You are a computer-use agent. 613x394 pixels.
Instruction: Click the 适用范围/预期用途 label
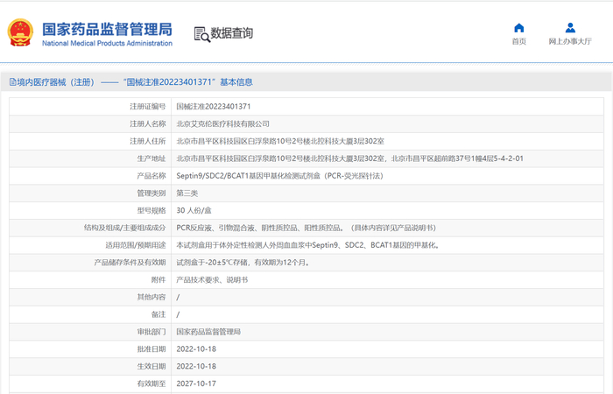pos(135,245)
